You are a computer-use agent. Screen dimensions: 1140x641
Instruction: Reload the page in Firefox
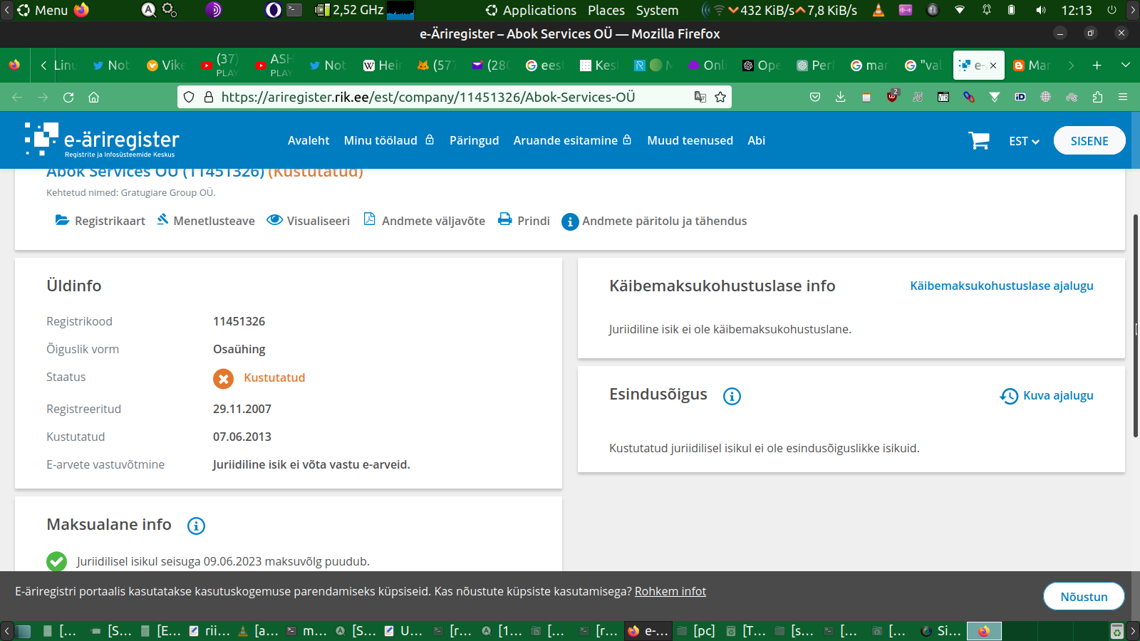pos(68,97)
